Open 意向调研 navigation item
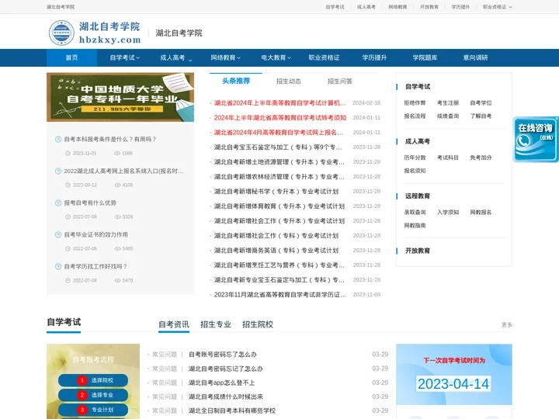The image size is (559, 419). (x=476, y=57)
